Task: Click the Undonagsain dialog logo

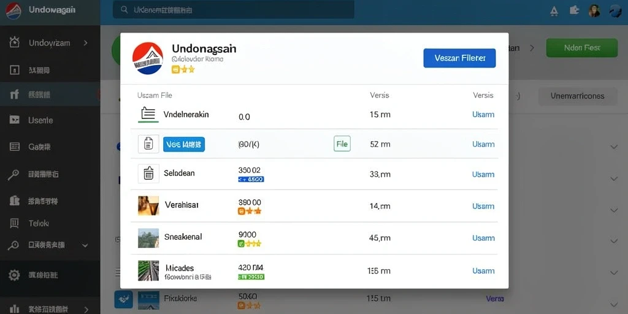Action: [148, 58]
